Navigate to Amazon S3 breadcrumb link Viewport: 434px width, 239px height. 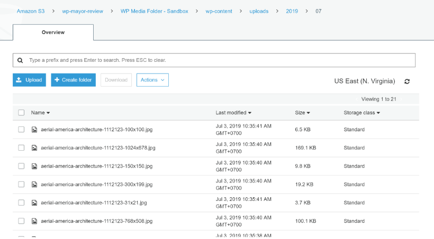pyautogui.click(x=31, y=11)
